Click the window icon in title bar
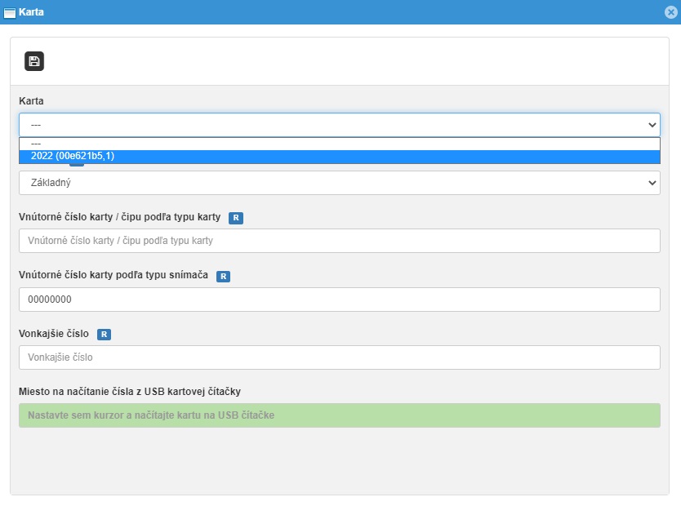Image resolution: width=681 pixels, height=506 pixels. (10, 13)
